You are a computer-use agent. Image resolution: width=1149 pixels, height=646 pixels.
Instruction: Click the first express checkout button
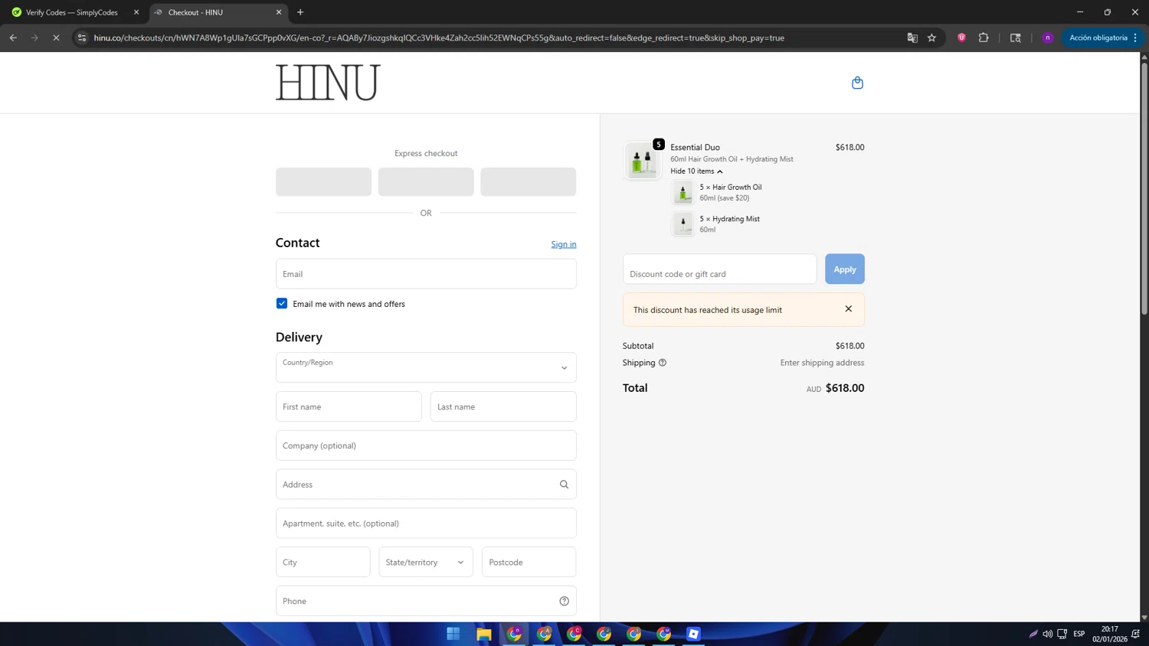pos(323,182)
